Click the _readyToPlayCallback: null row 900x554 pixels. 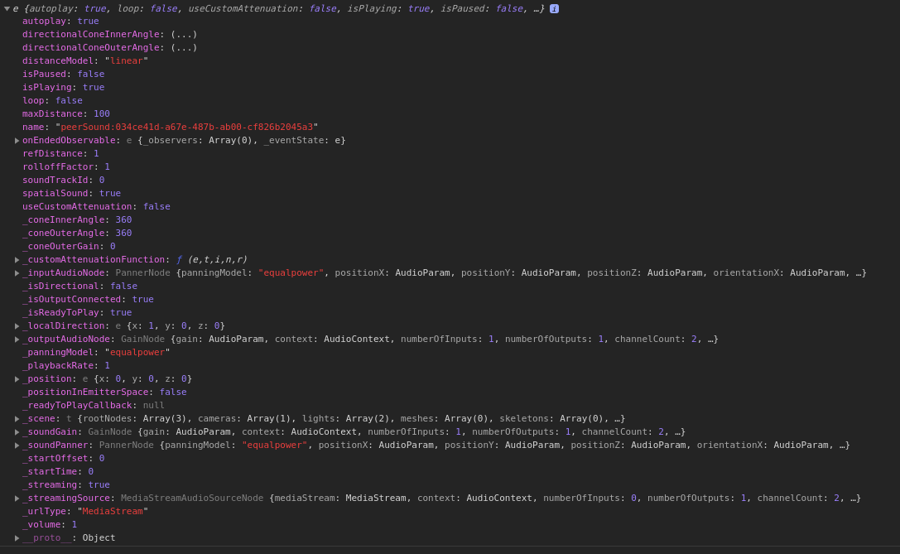tap(93, 405)
